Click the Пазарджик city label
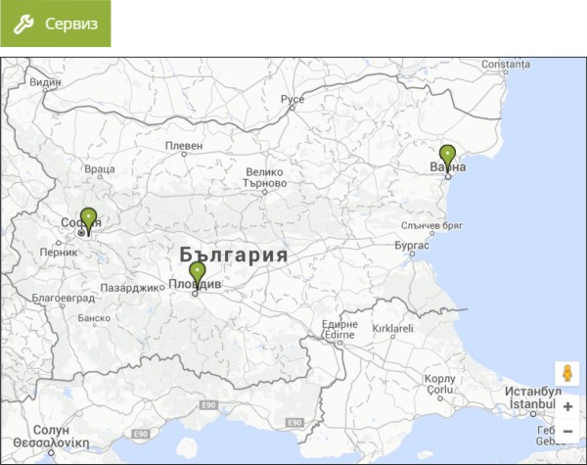Viewport: 587px width, 465px height. tap(130, 288)
